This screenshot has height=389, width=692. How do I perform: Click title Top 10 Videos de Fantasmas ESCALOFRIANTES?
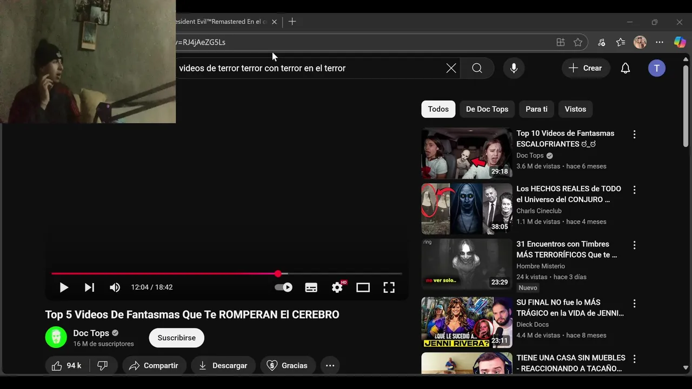(565, 139)
